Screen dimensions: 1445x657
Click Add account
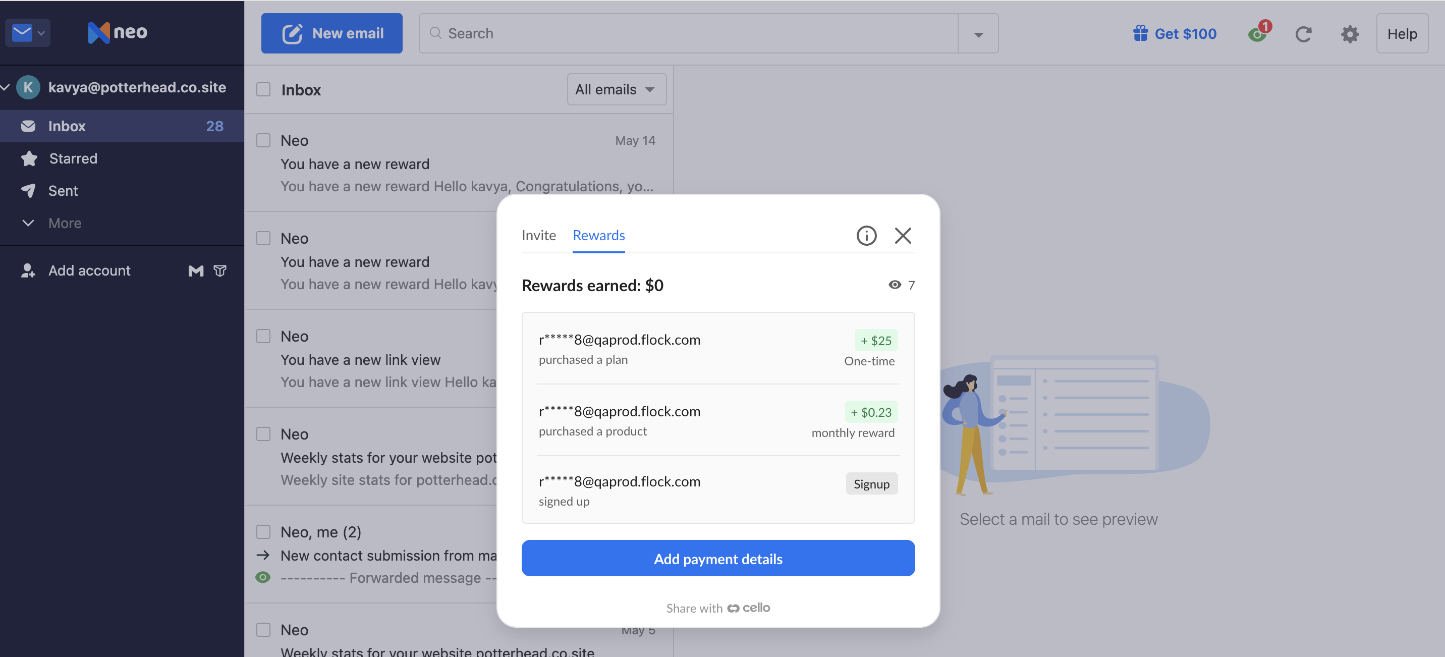pos(89,270)
